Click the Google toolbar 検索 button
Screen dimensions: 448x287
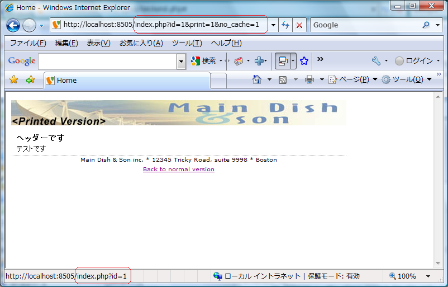[x=203, y=60]
